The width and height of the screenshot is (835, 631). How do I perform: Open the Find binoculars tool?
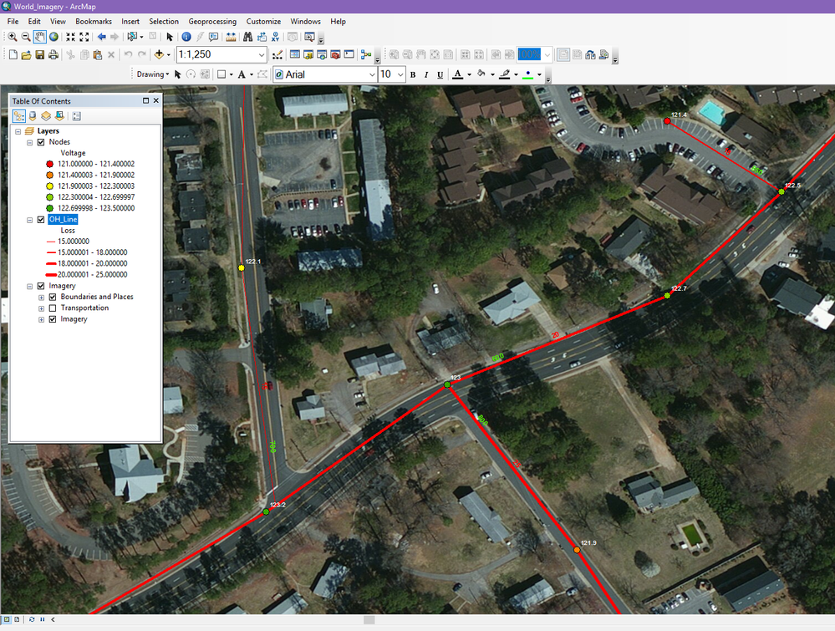coord(247,37)
